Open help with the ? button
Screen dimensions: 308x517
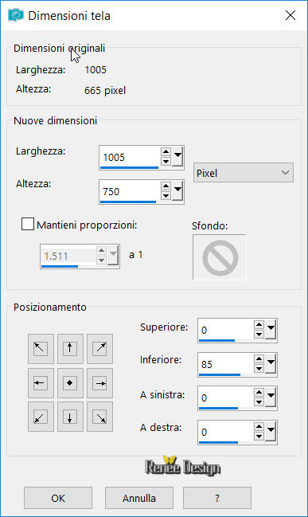coord(217,498)
